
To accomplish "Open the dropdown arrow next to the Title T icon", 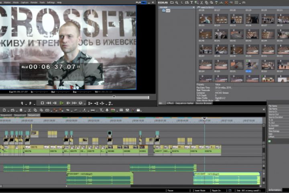I will (x=104, y=111).
